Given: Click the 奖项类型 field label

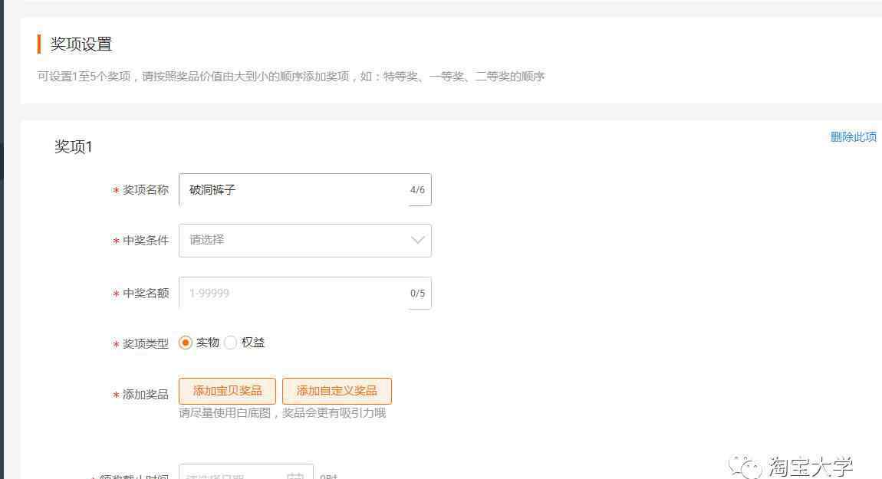Looking at the screenshot, I should point(145,343).
